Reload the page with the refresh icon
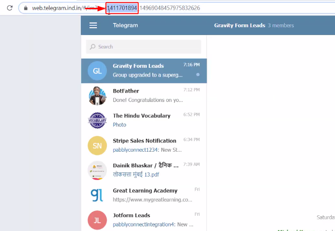 (x=10, y=8)
